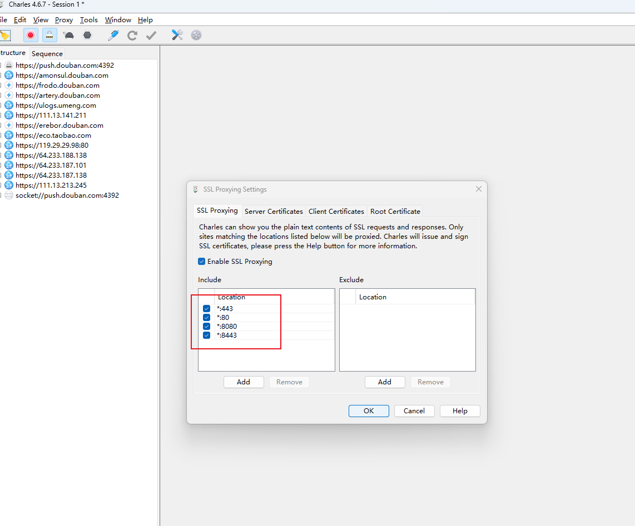Click the Exclude list Location column header
The height and width of the screenshot is (526, 635).
[x=415, y=297]
